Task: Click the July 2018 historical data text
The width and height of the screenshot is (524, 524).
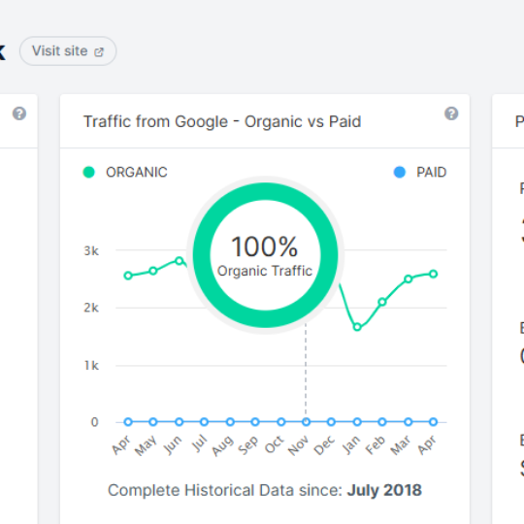Action: coord(384,490)
